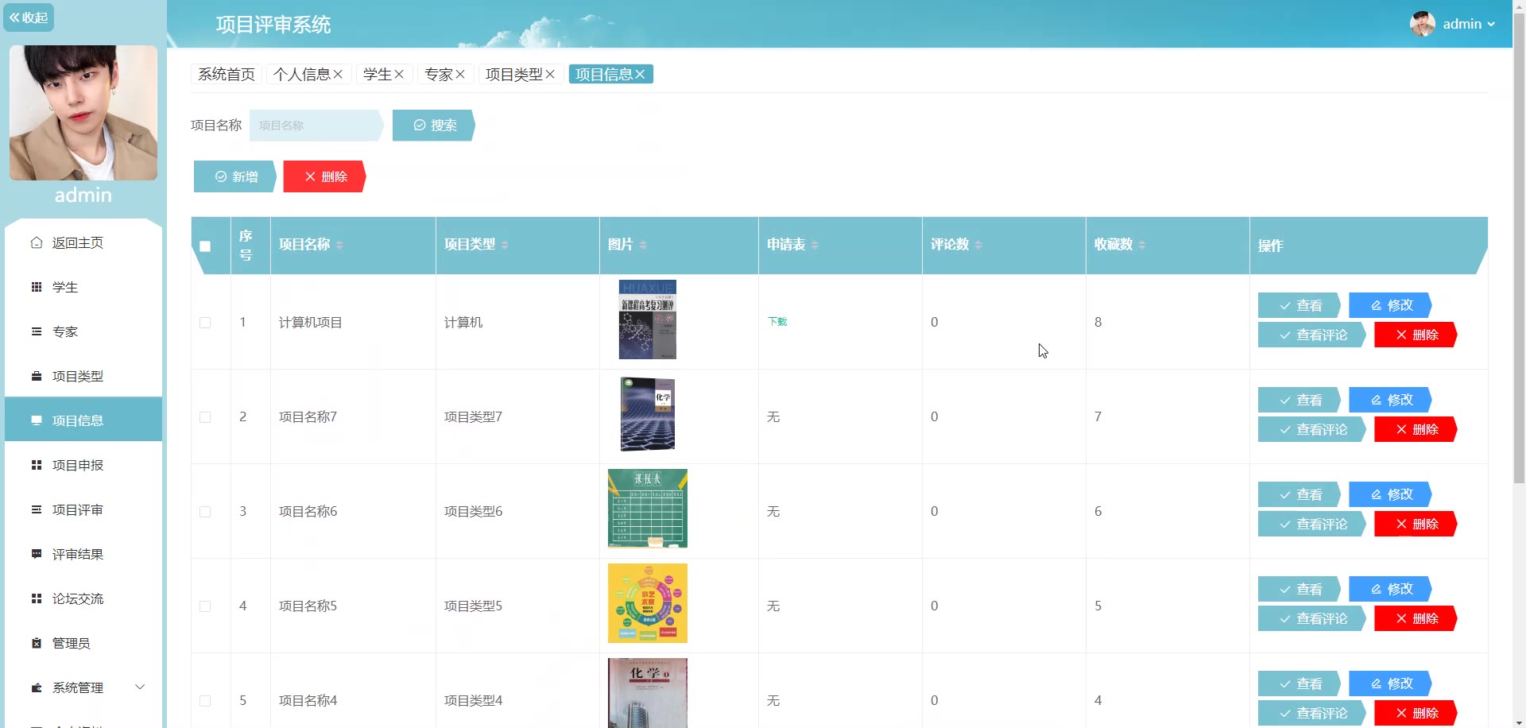Select the cell text 项目名称6
This screenshot has height=728, width=1526.
point(308,511)
